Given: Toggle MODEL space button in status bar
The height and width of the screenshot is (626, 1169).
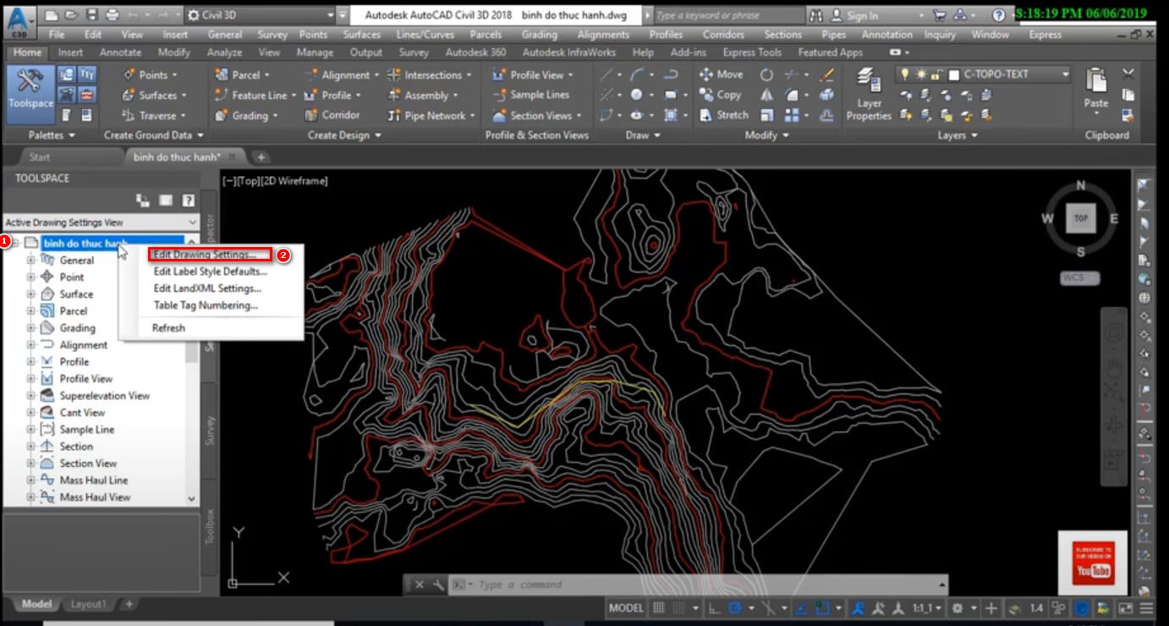Looking at the screenshot, I should pos(626,607).
